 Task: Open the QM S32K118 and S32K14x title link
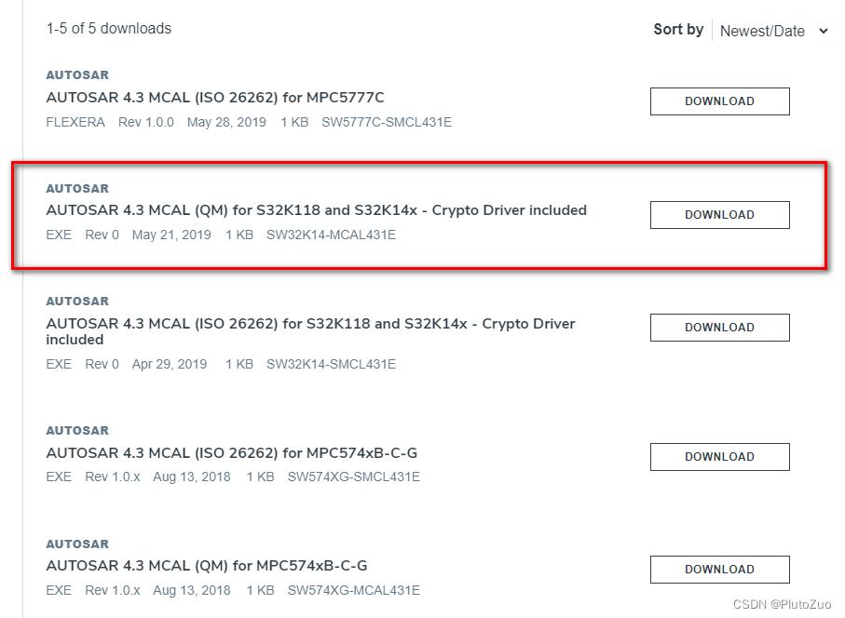click(317, 210)
